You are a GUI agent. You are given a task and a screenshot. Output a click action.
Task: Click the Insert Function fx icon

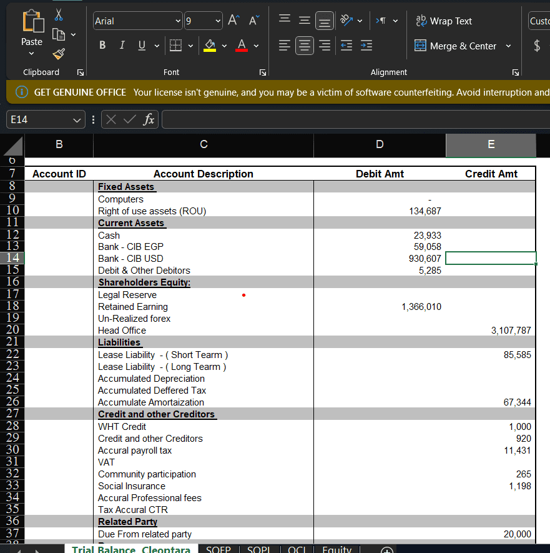coord(149,119)
